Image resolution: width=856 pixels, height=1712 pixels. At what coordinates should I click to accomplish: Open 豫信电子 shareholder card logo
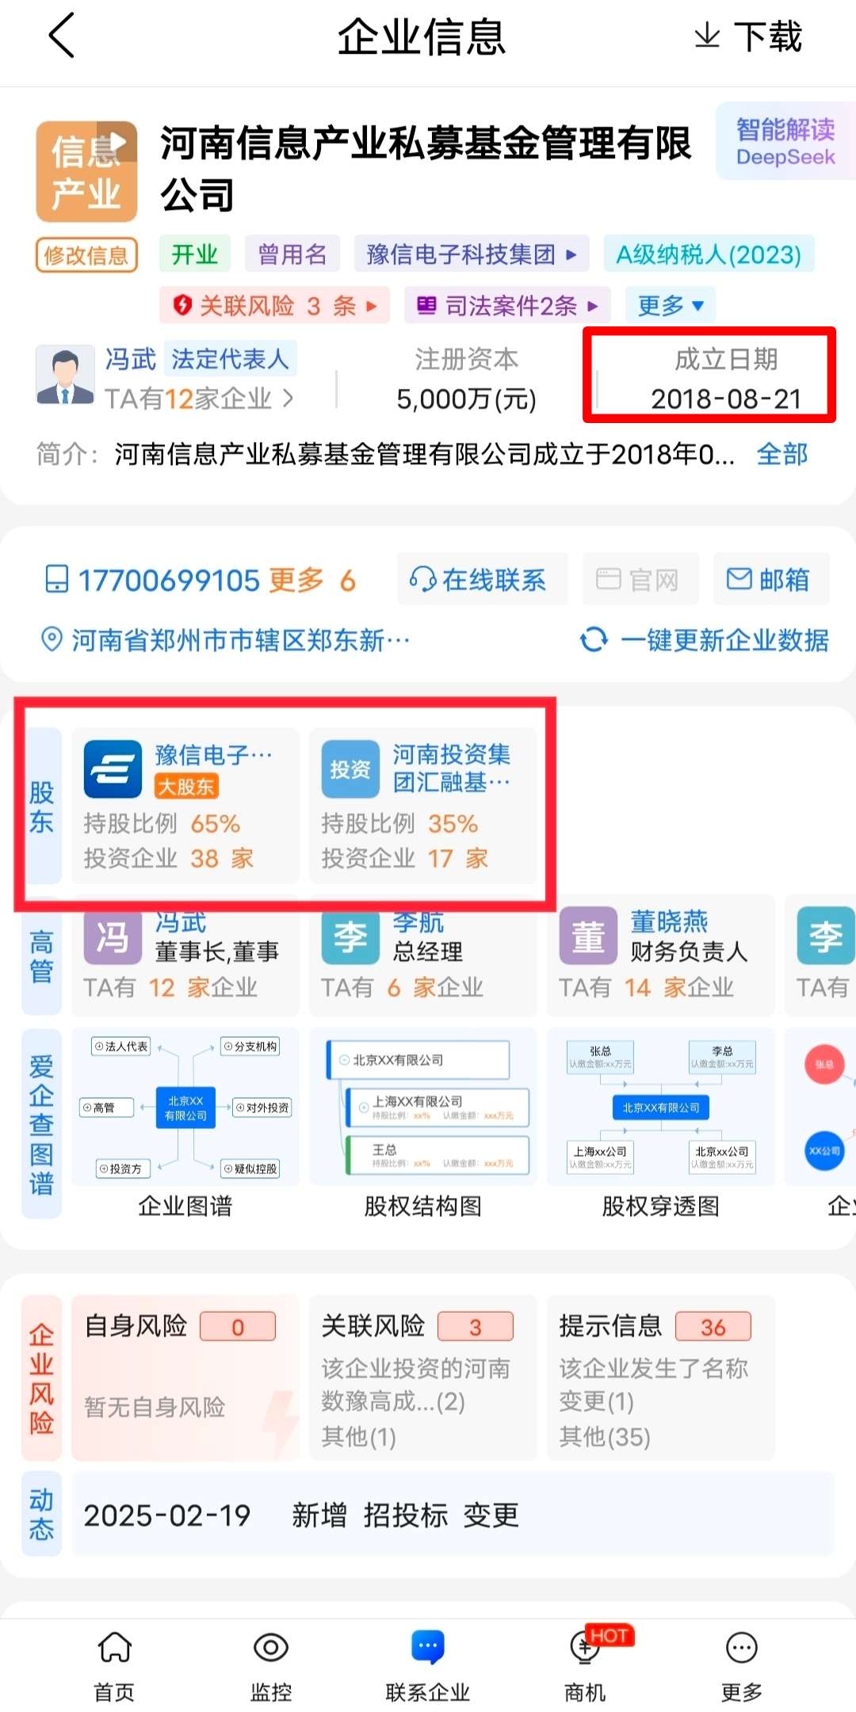point(113,769)
